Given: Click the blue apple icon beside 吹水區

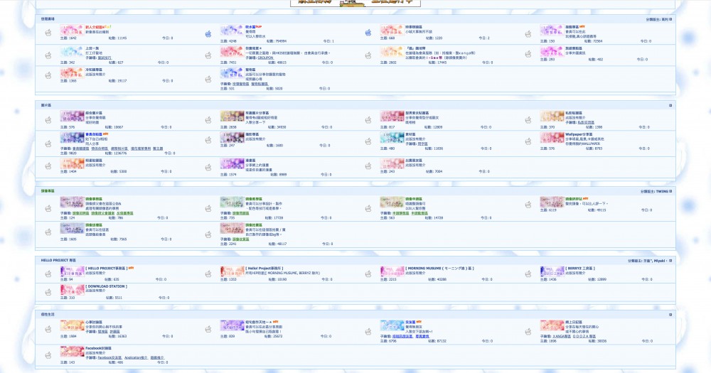Looking at the screenshot, I should click(208, 33).
